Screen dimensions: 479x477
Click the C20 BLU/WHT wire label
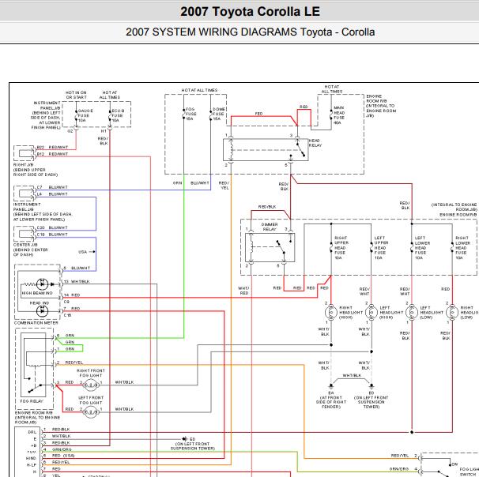point(52,227)
